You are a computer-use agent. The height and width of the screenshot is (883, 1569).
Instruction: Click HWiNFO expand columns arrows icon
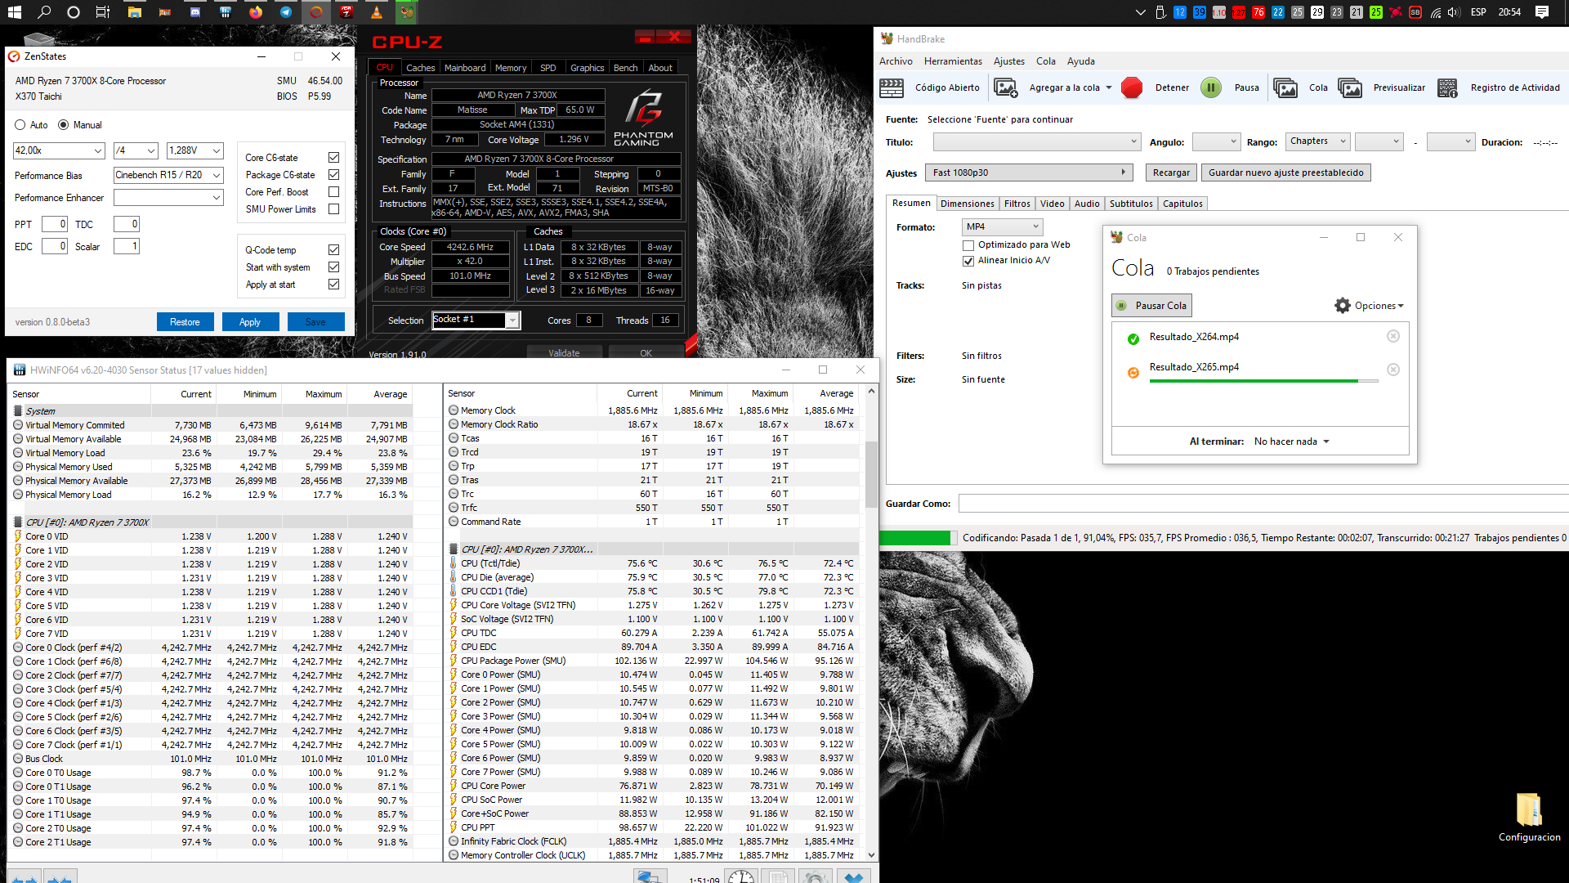(x=24, y=878)
